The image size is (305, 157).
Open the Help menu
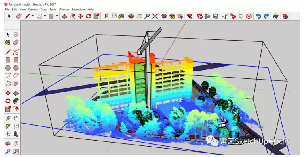click(91, 9)
